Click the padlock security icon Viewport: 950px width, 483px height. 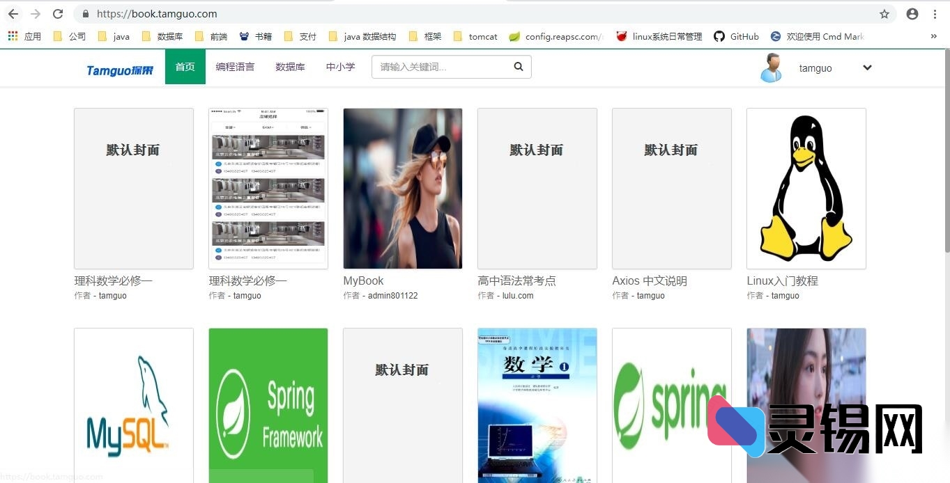85,13
